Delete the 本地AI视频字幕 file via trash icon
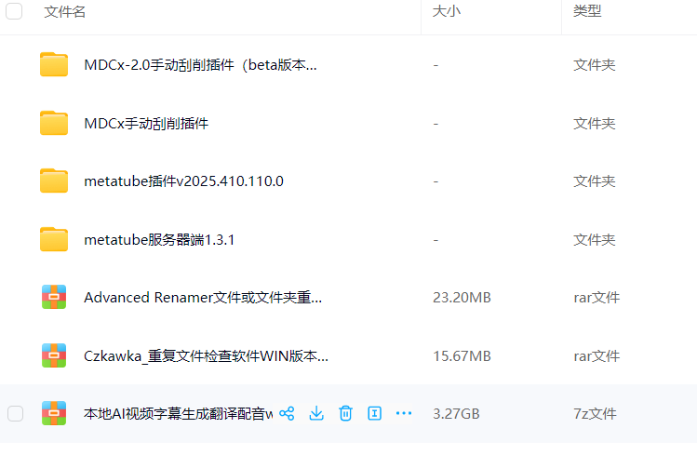The image size is (697, 455). click(345, 413)
